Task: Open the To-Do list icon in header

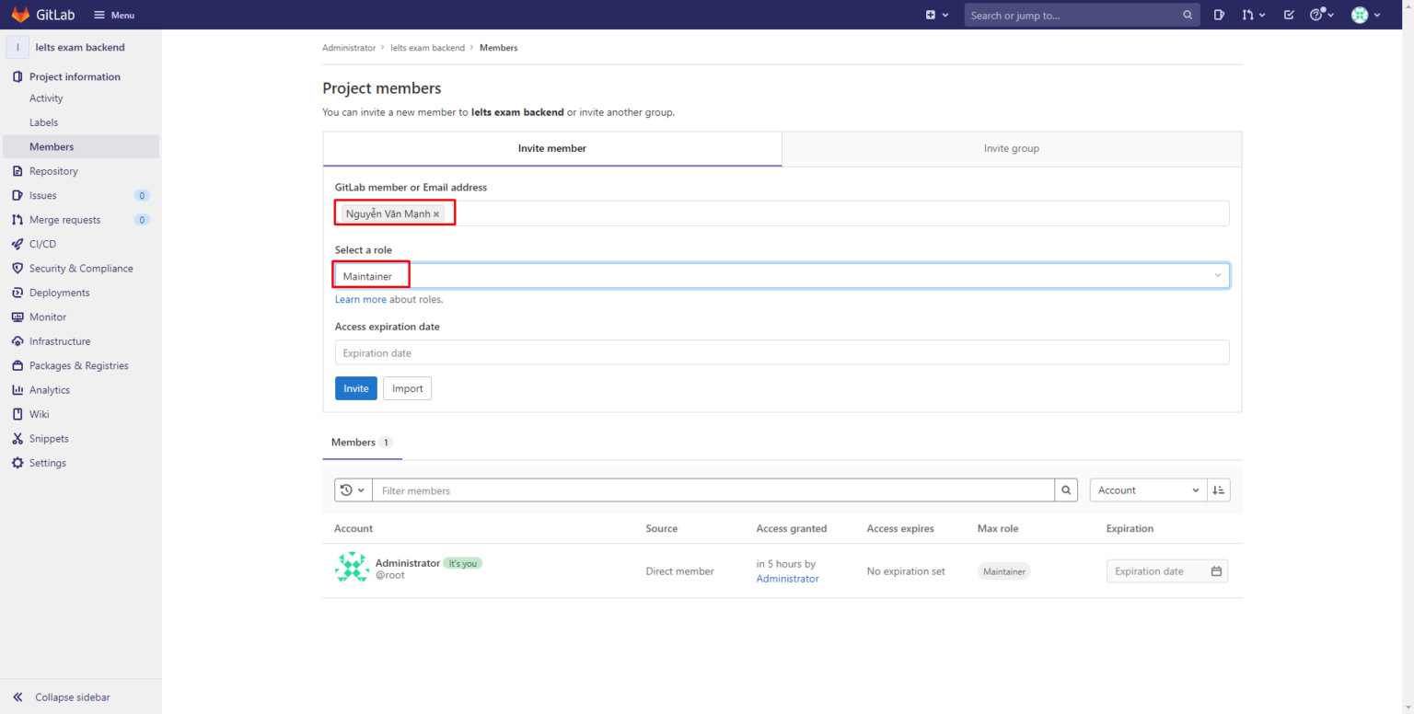Action: 1289,15
